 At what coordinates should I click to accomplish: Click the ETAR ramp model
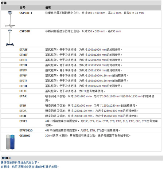(x=23, y=96)
